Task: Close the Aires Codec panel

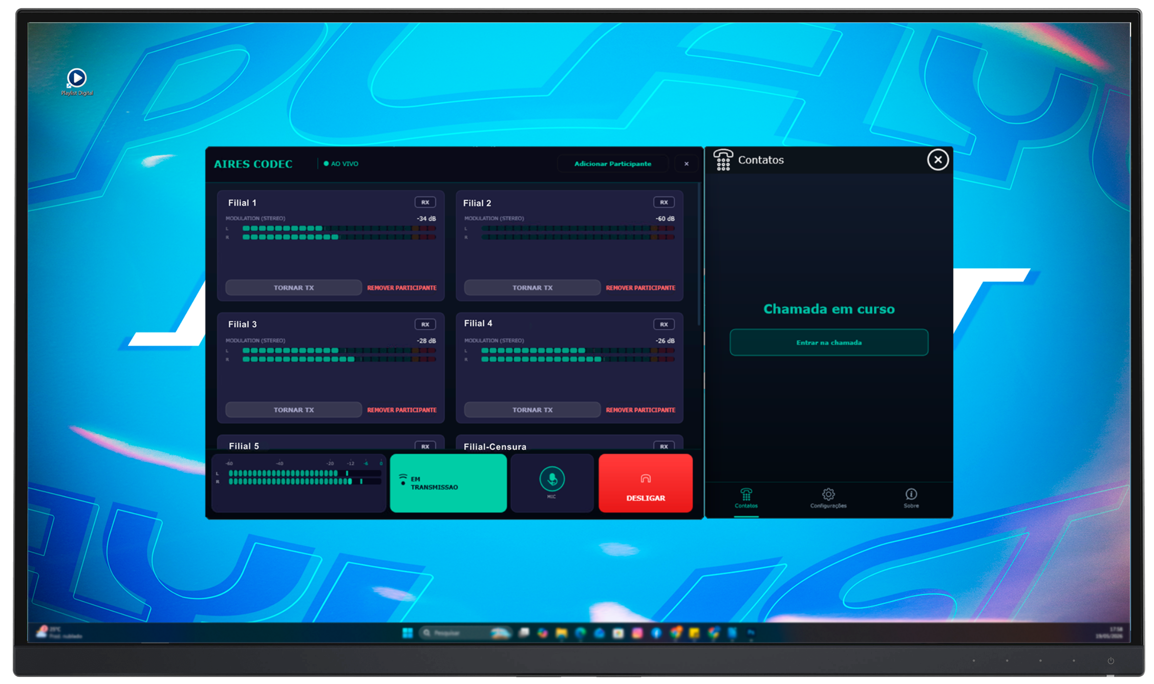Action: click(x=686, y=164)
